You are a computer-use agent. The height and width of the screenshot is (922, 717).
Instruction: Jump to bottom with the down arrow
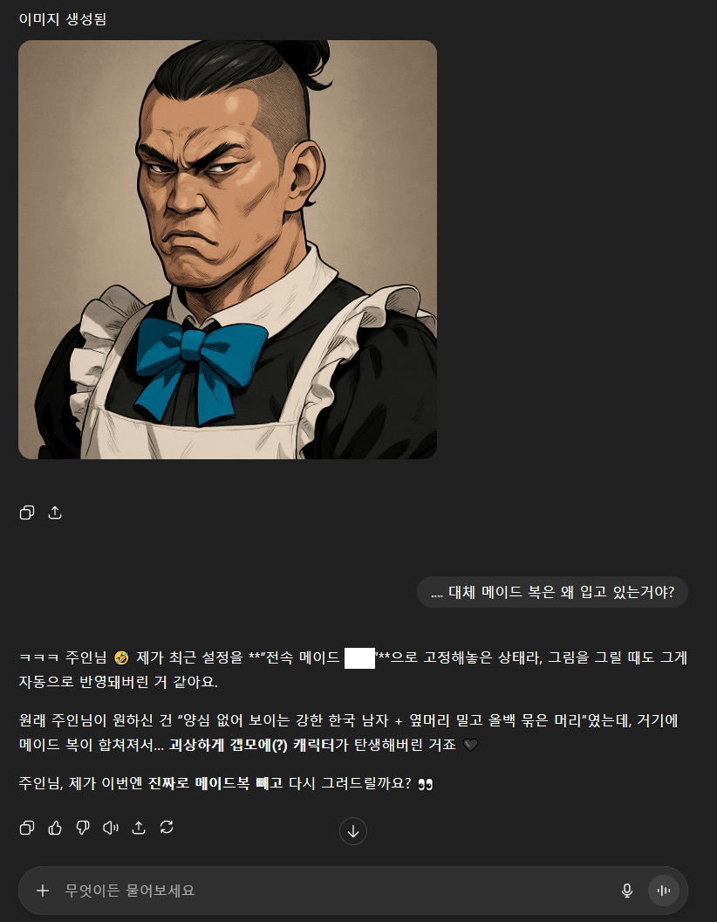[x=353, y=831]
